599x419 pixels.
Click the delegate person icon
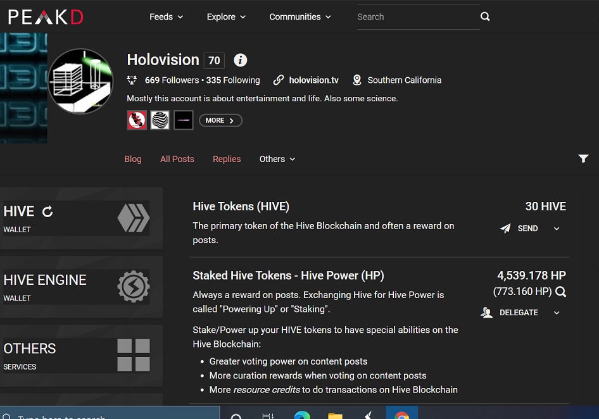[486, 313]
